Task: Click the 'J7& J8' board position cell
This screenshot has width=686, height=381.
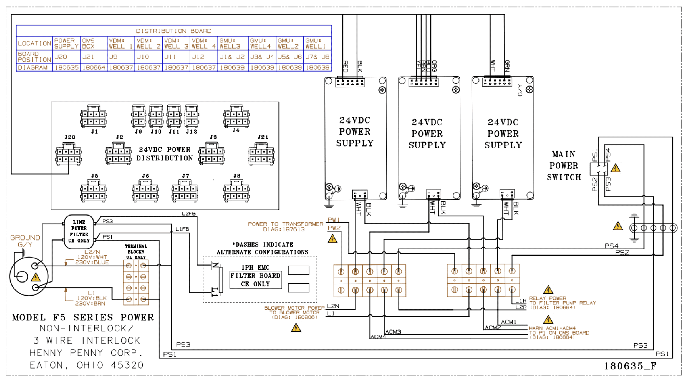Action: coord(318,57)
